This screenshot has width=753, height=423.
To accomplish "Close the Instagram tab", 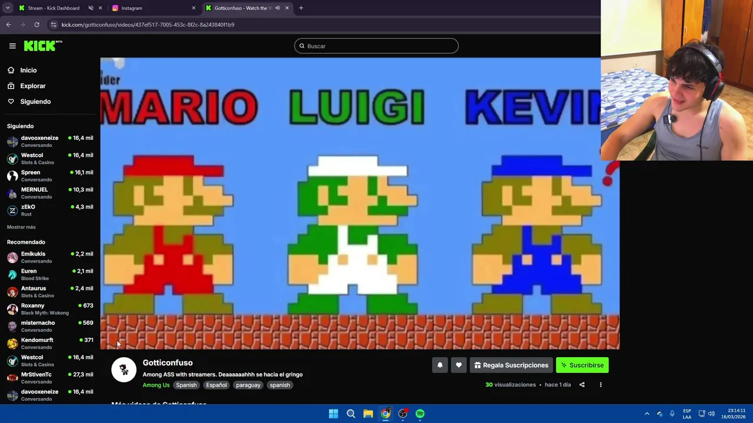I will (x=194, y=8).
